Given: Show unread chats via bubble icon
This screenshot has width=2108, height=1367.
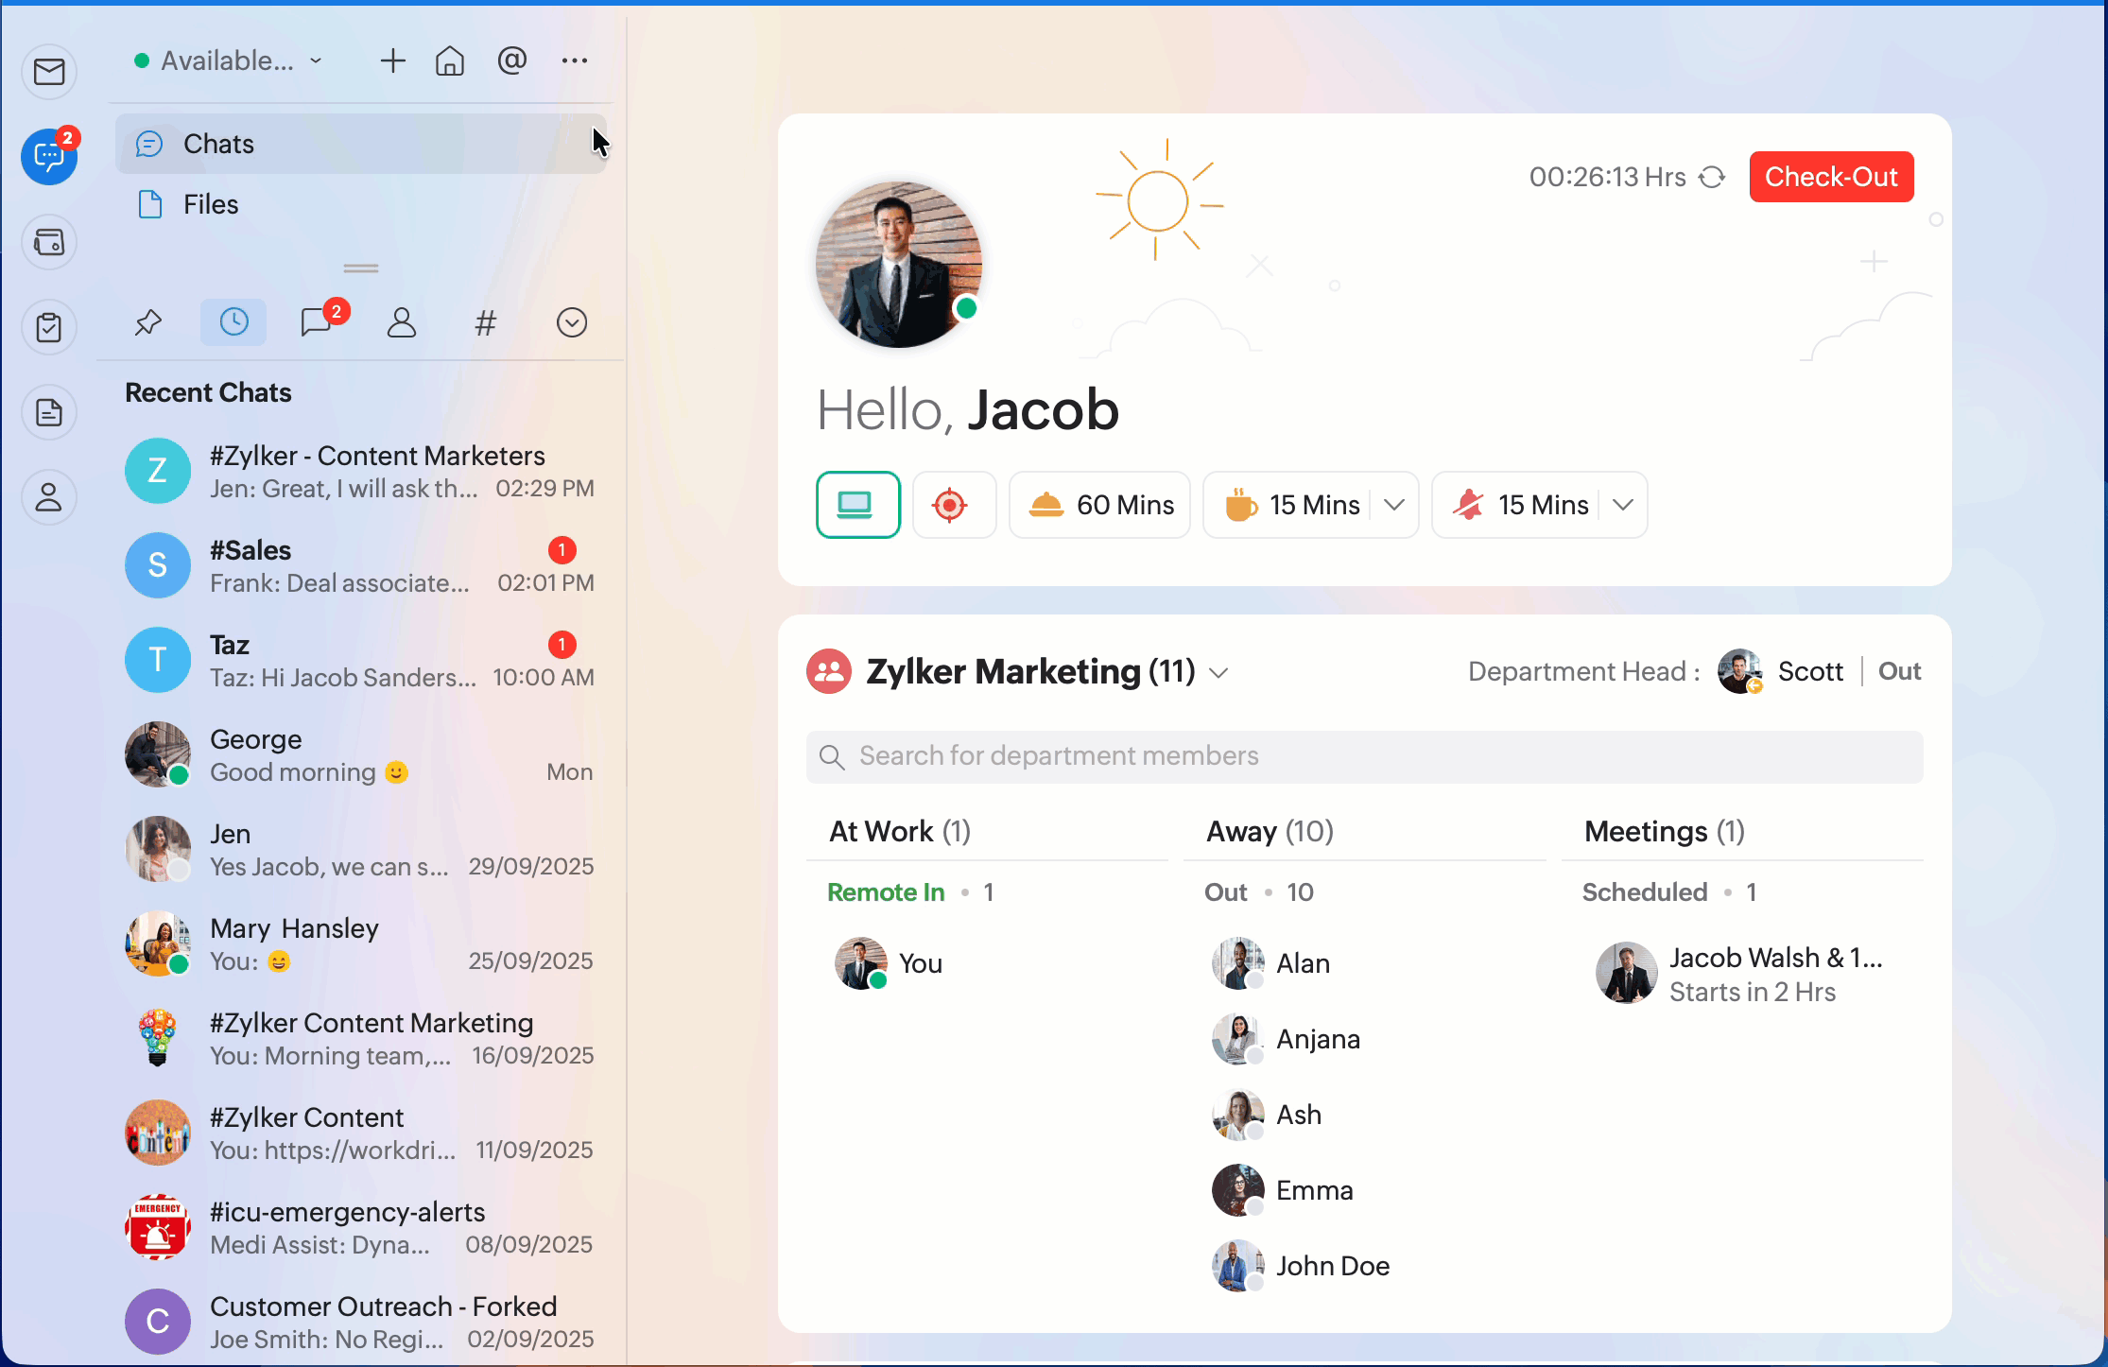Looking at the screenshot, I should (x=317, y=323).
